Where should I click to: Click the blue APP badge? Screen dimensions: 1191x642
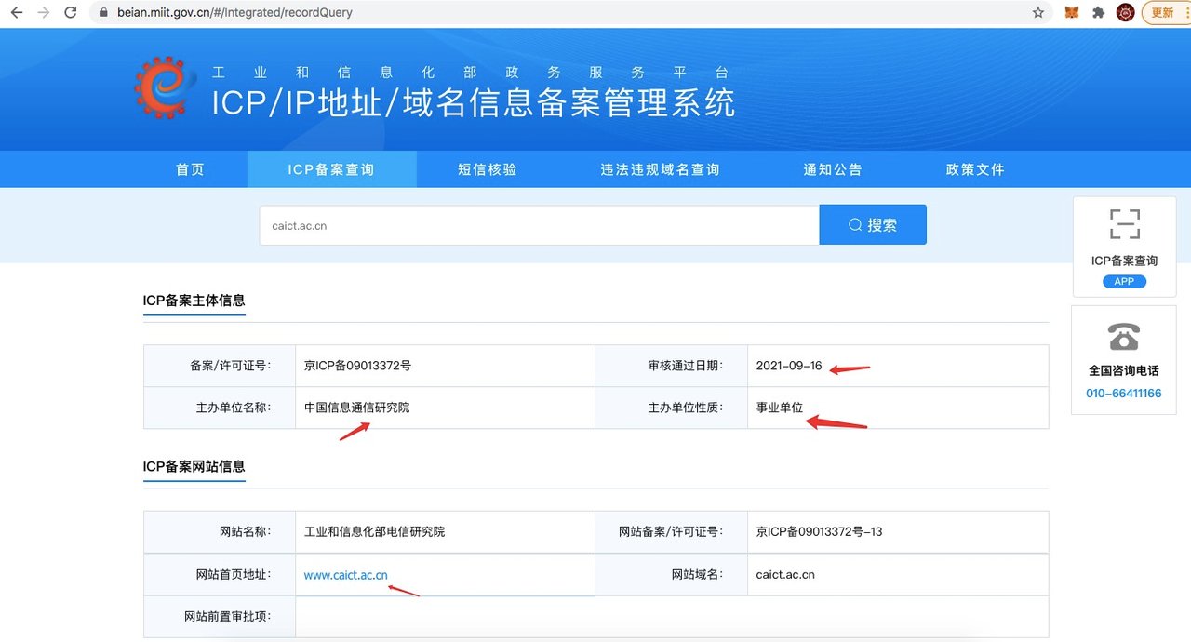(x=1124, y=281)
